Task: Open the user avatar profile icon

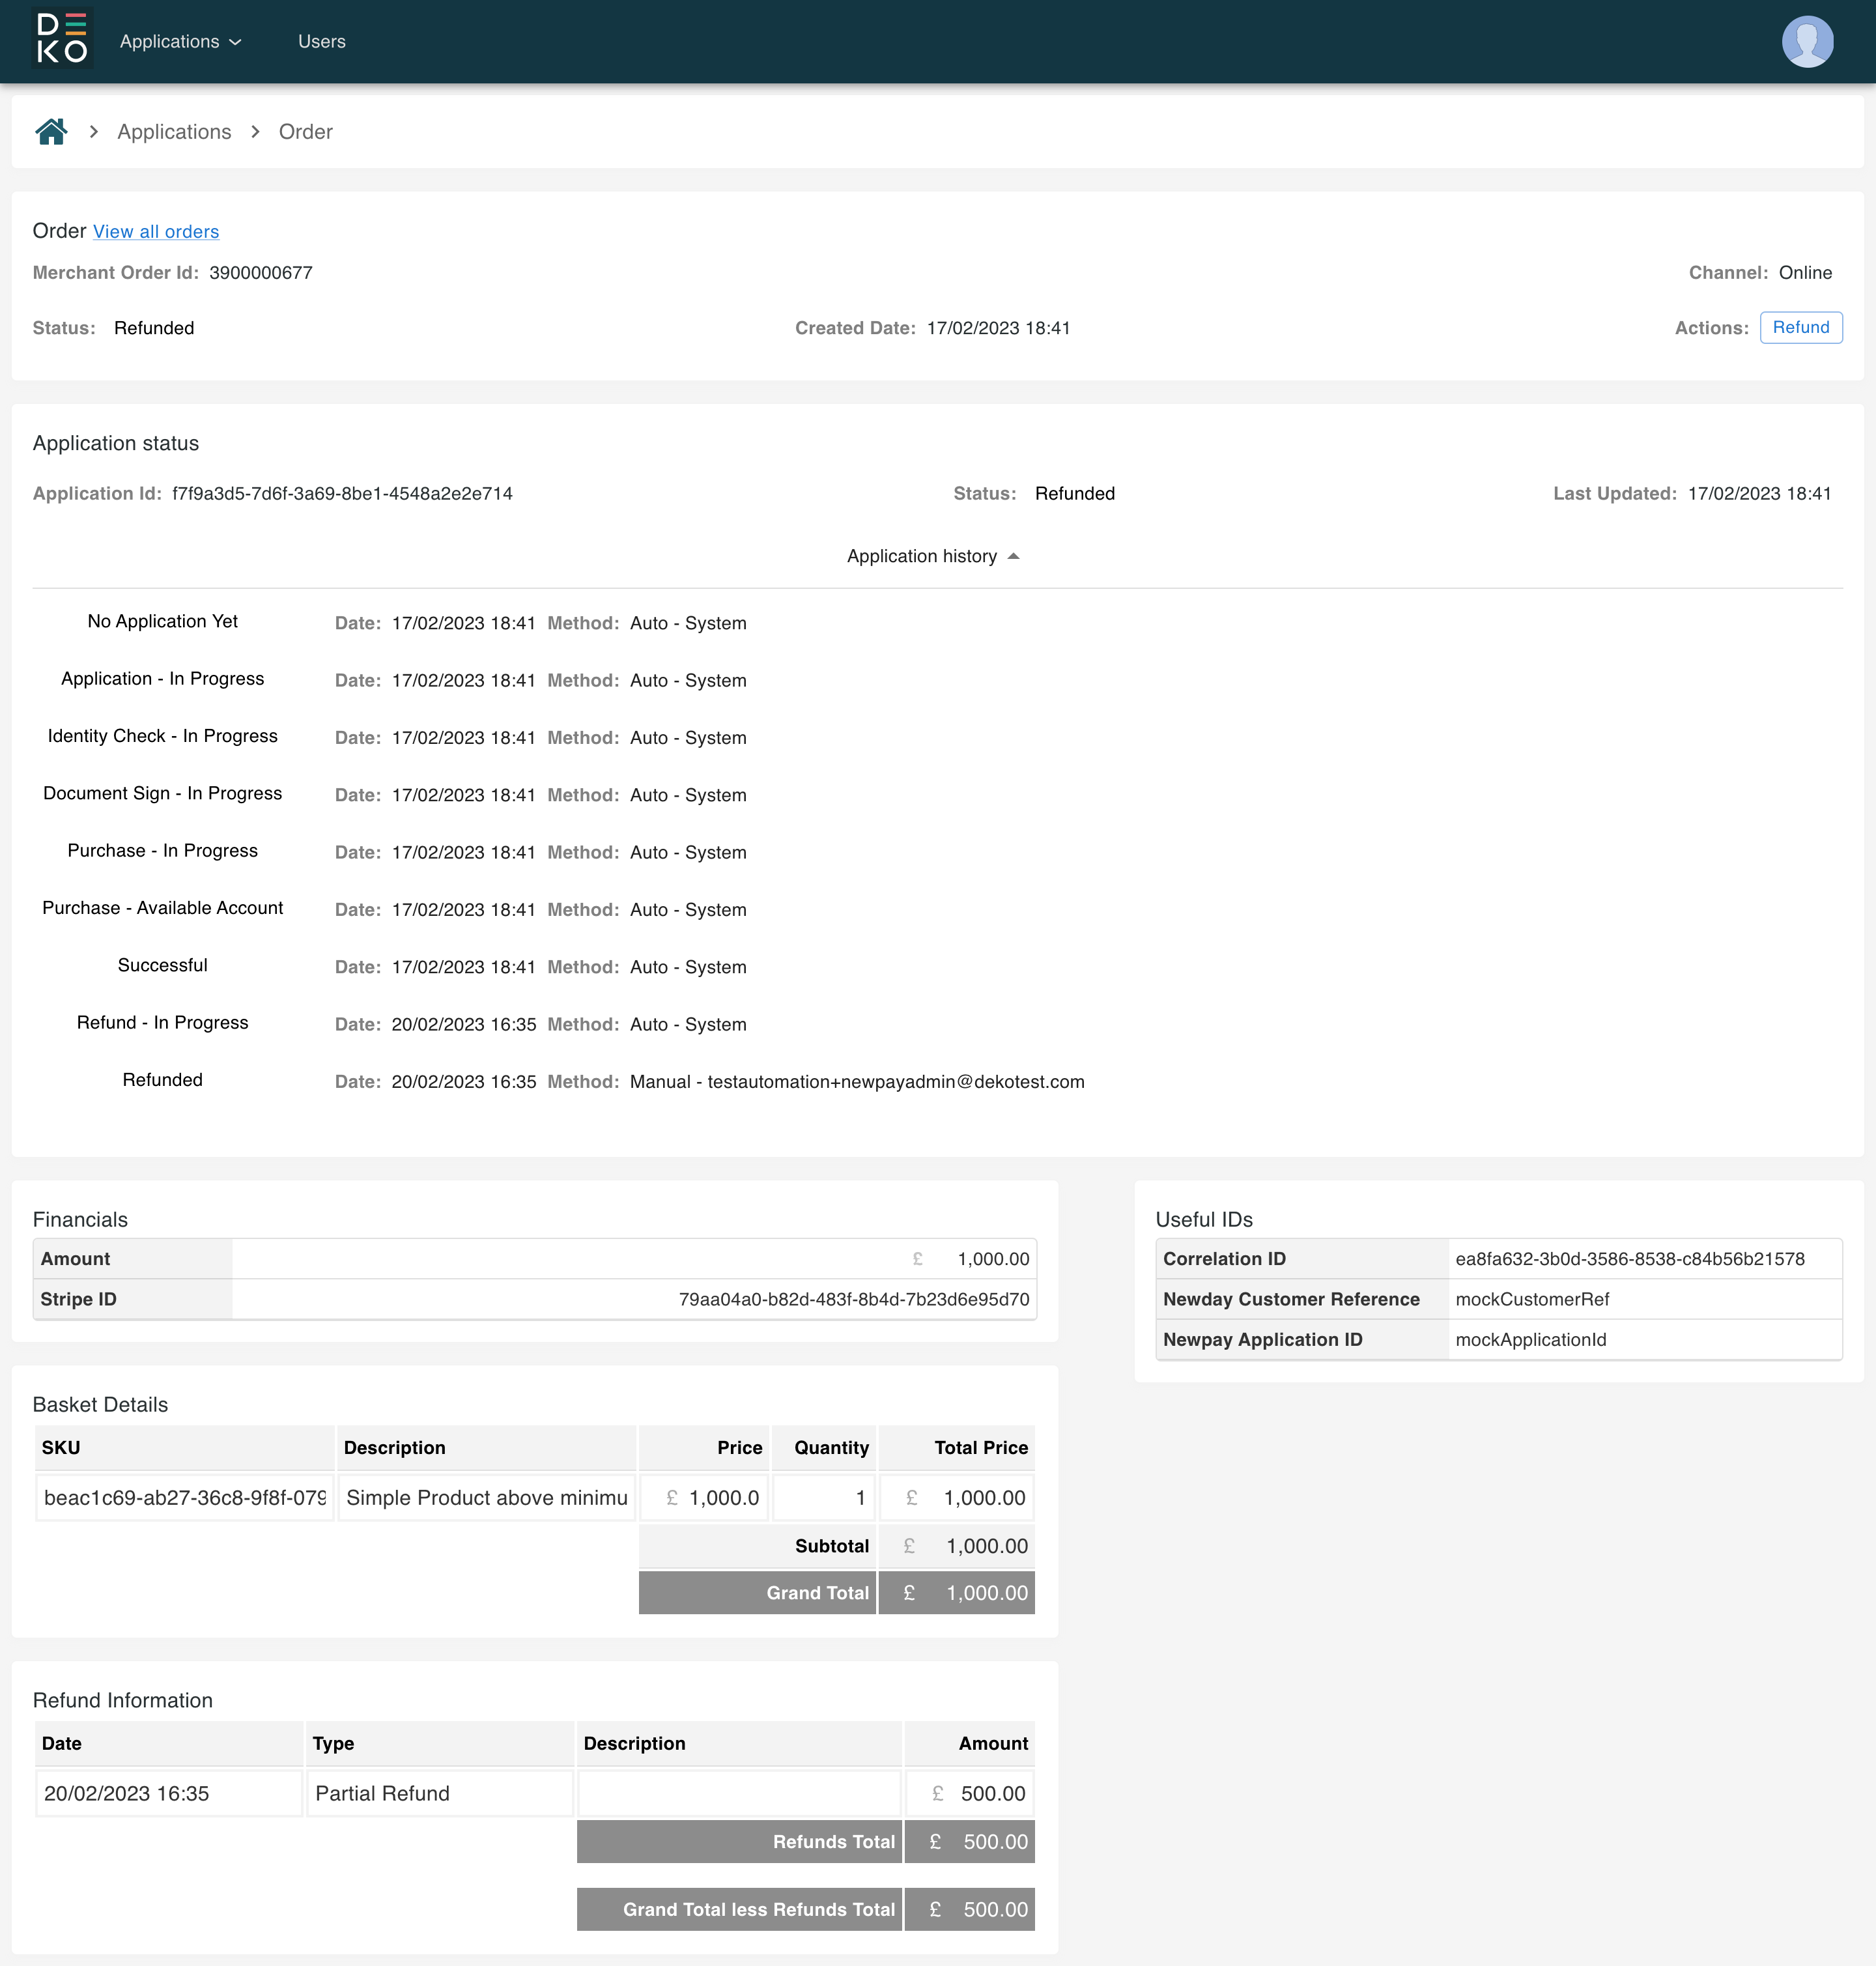Action: pyautogui.click(x=1806, y=41)
